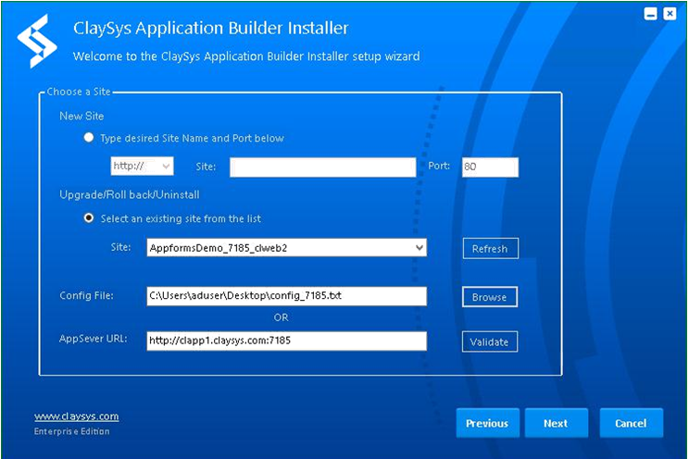Click the installer title text
The image size is (689, 459).
point(211,28)
